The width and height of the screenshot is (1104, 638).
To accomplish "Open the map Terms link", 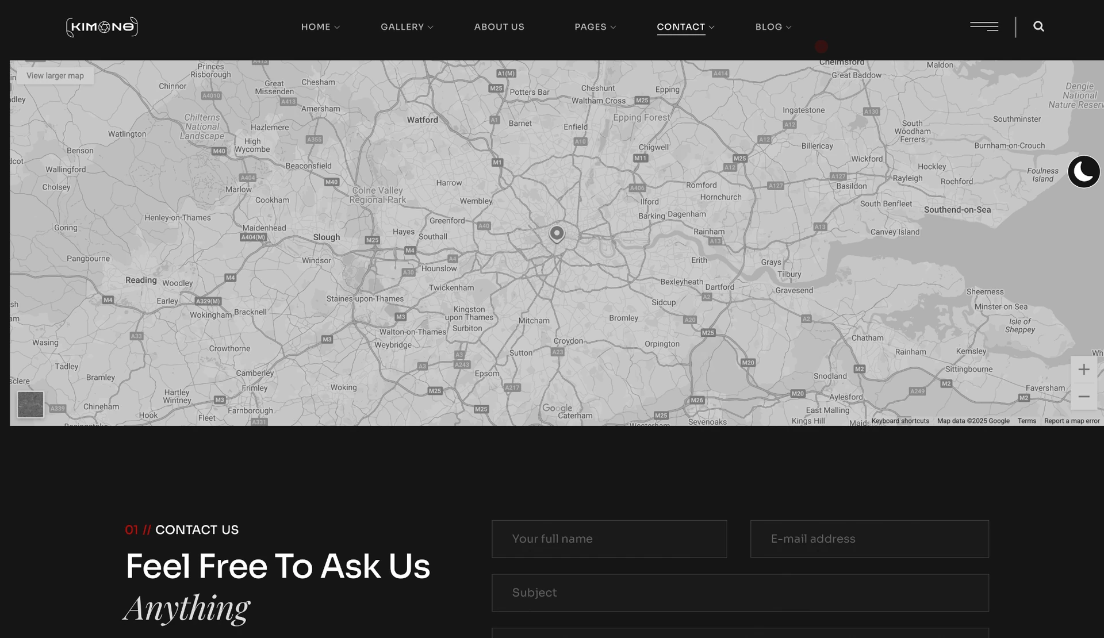I will click(x=1026, y=421).
